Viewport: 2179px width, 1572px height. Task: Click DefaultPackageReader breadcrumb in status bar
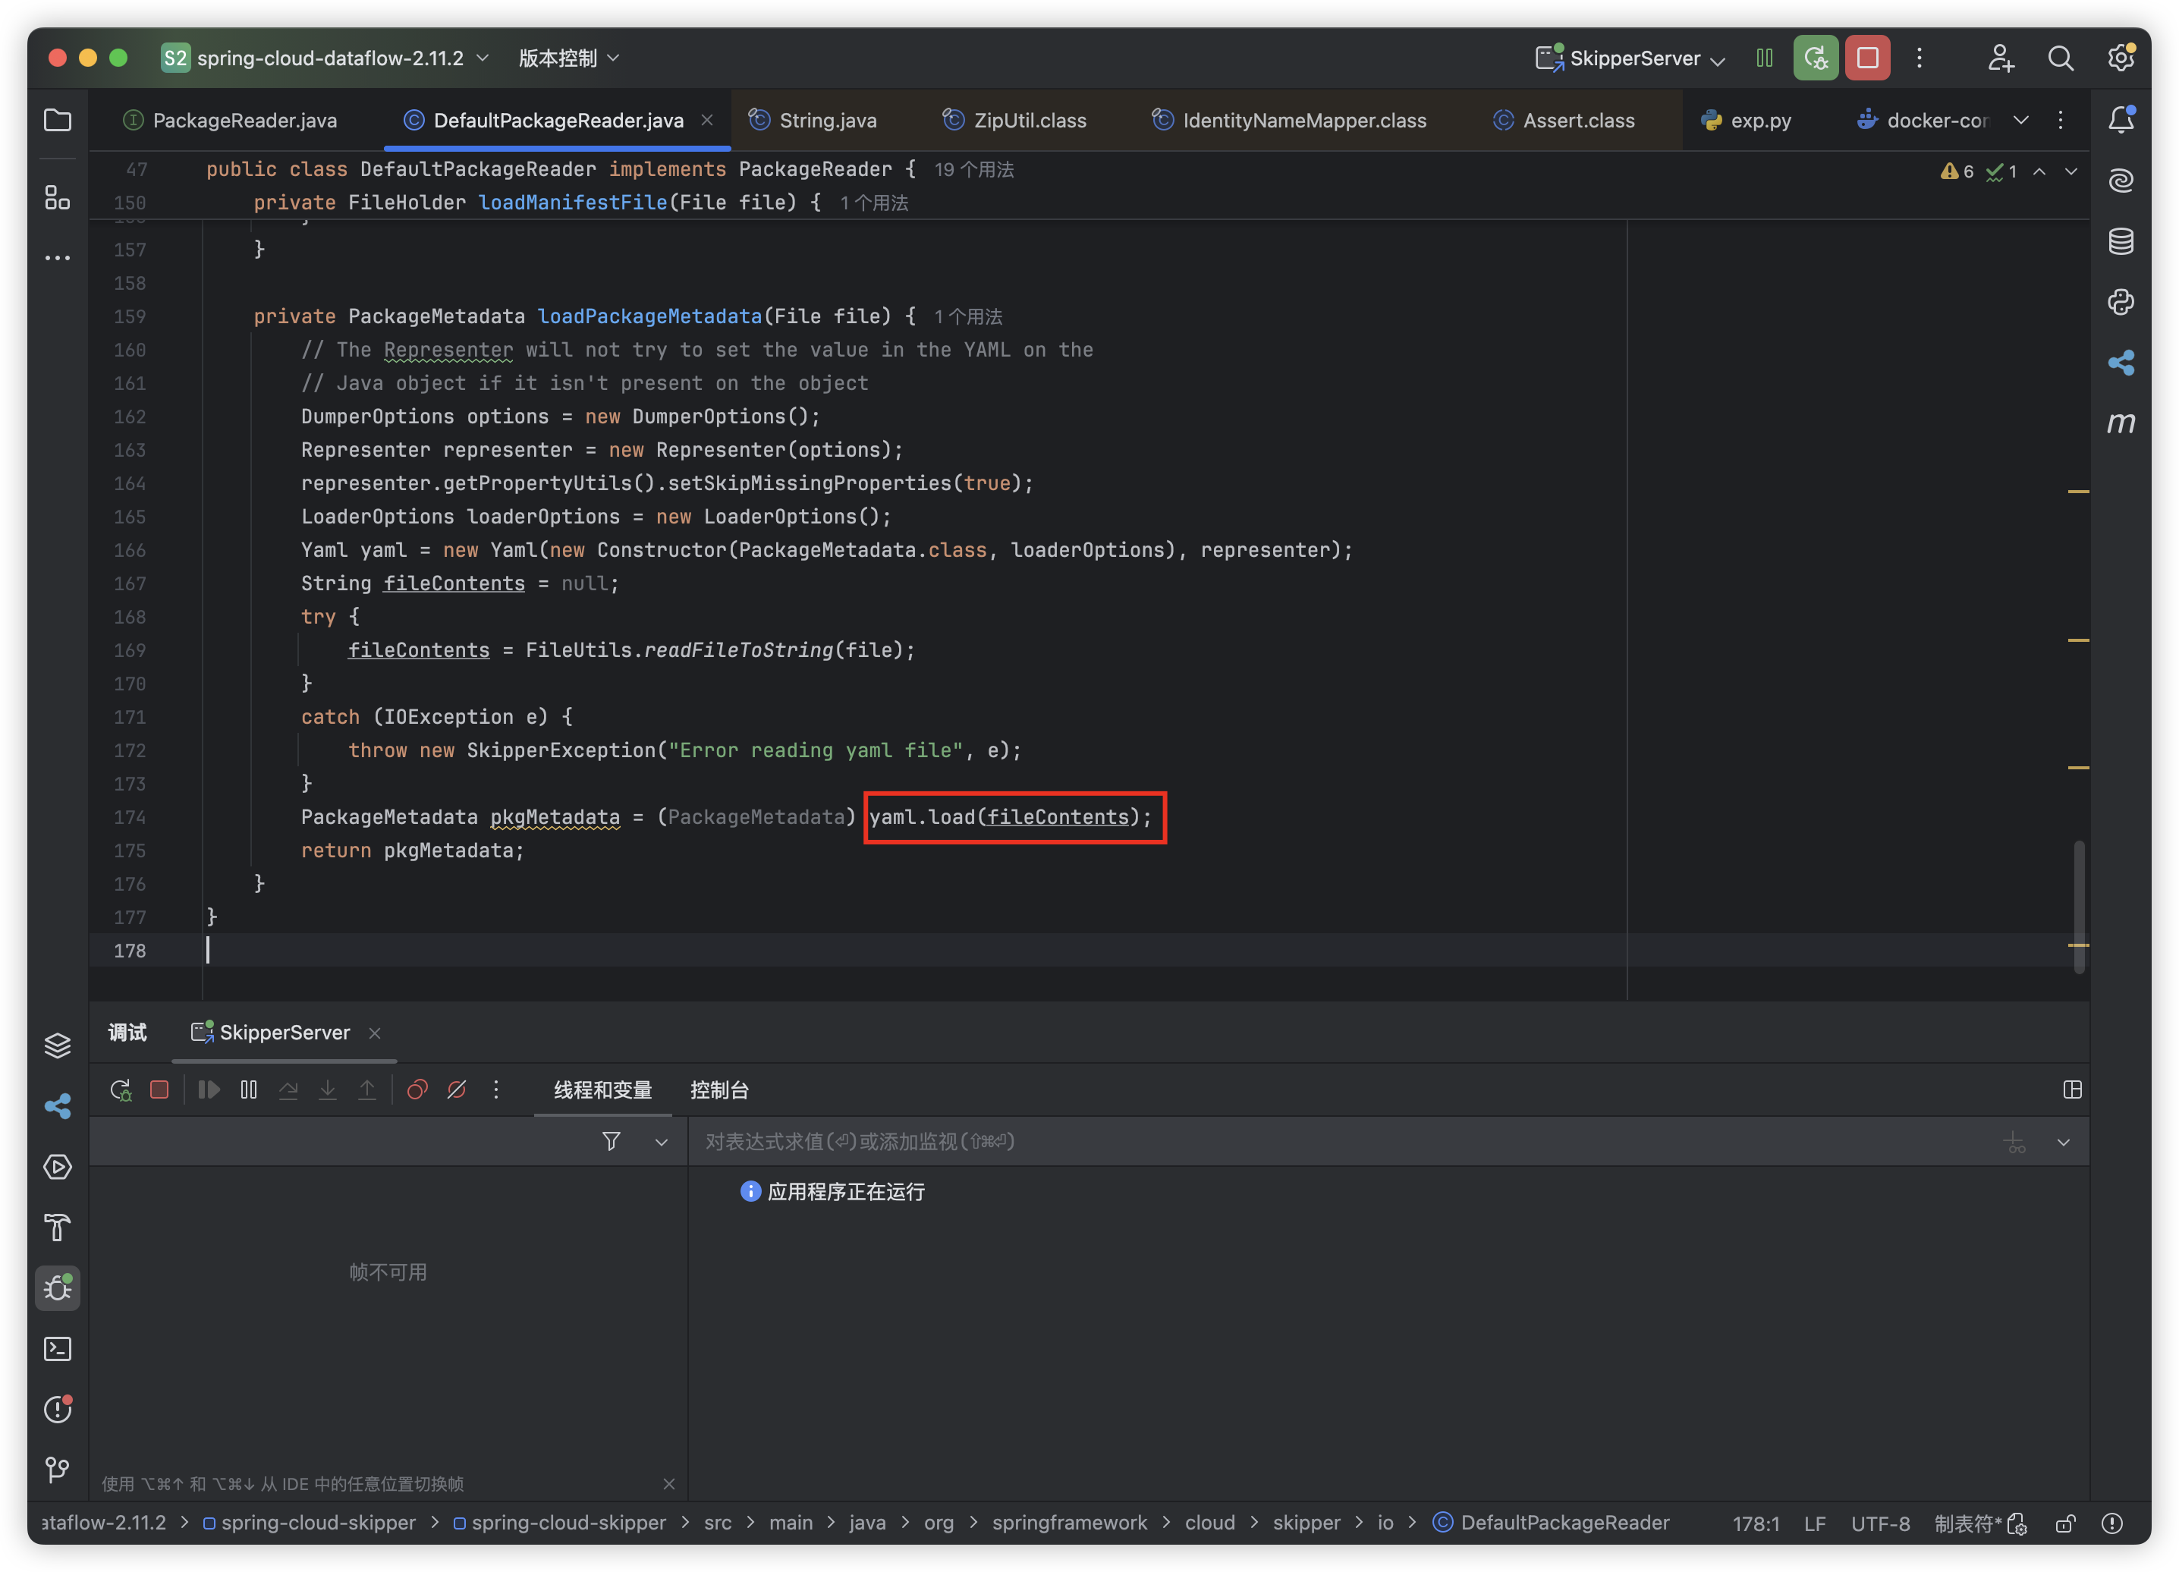[1551, 1523]
